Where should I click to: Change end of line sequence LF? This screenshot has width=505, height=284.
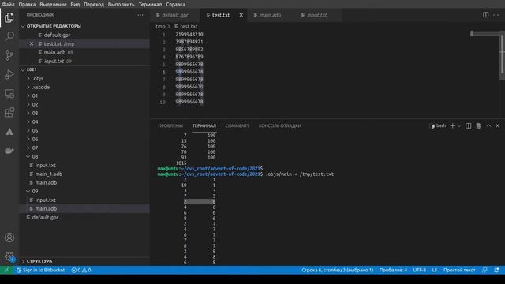pos(435,270)
